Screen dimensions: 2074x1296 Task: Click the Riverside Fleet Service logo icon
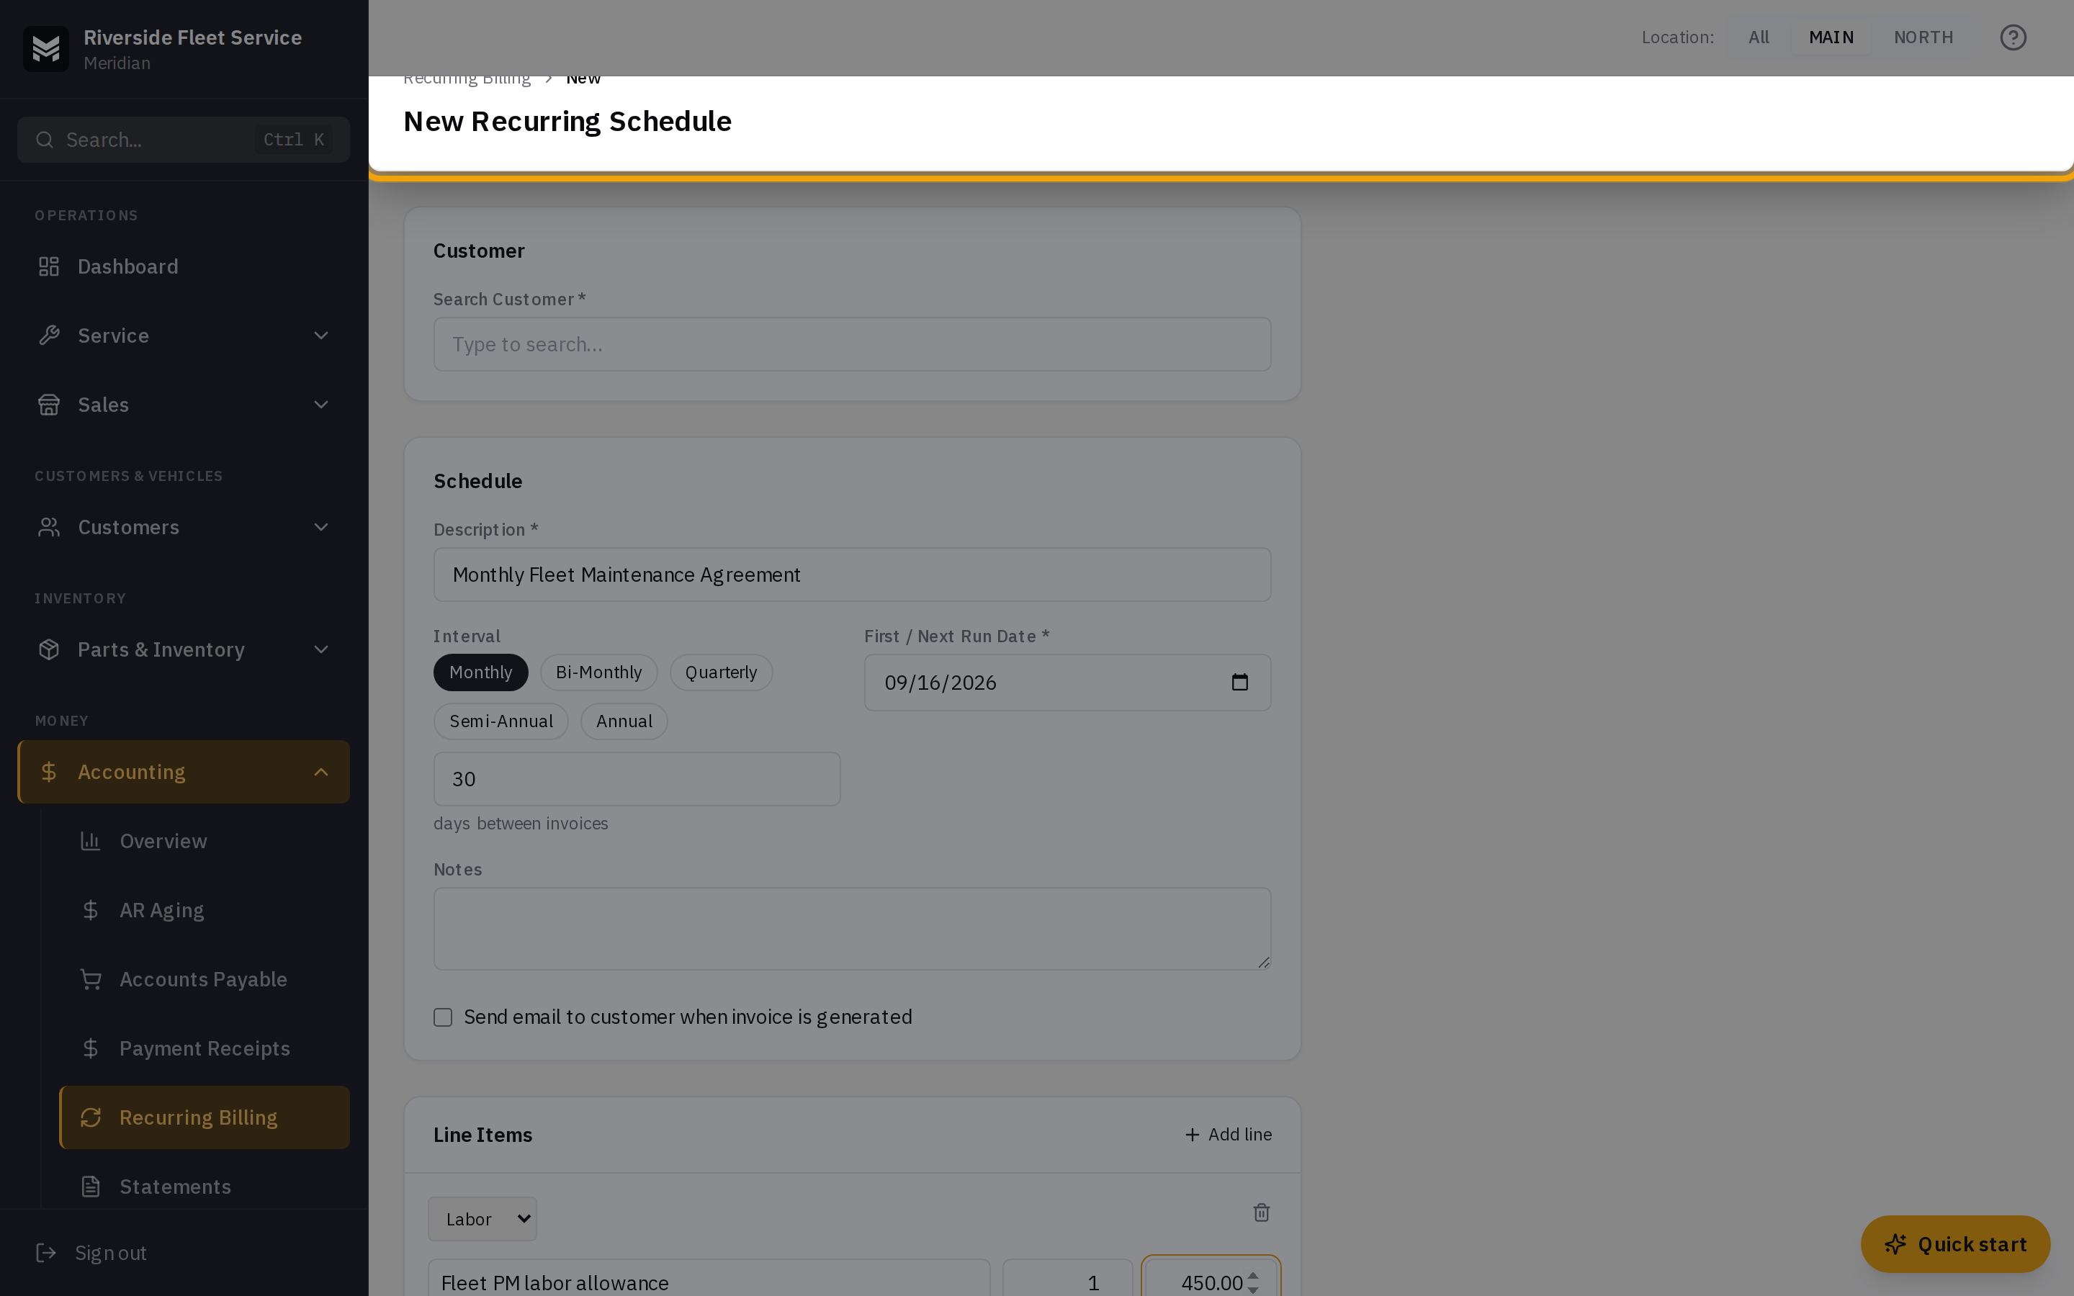coord(46,49)
